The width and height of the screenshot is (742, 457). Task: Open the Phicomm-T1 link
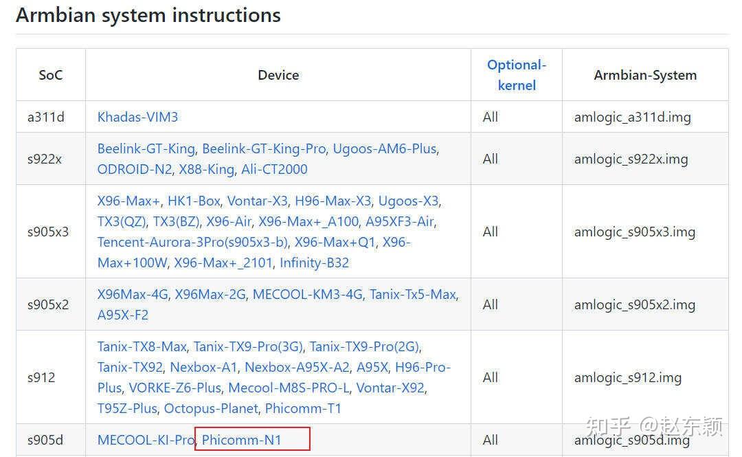click(303, 408)
